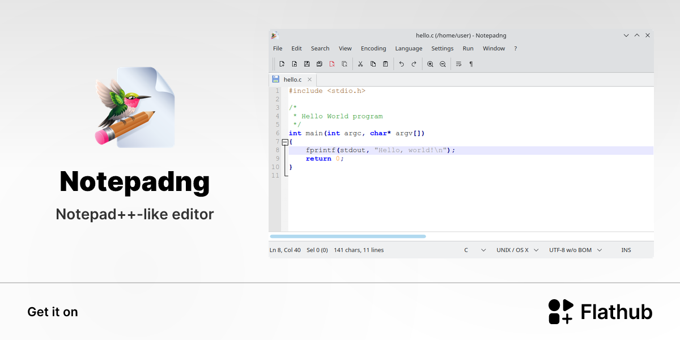
Task: Click the large 'Notepadng' heading
Action: coord(135,182)
